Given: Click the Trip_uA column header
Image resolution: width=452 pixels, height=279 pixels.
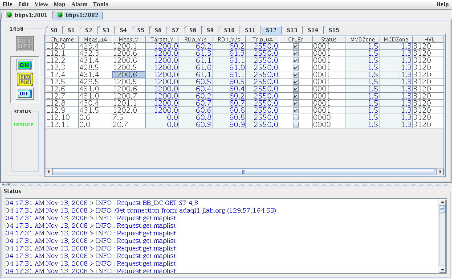Looking at the screenshot, I should (x=262, y=40).
